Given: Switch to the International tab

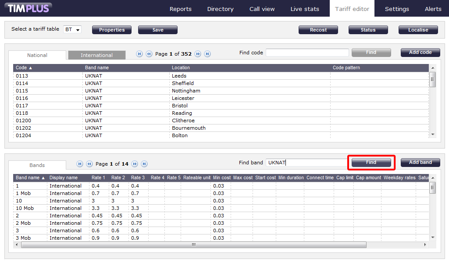Looking at the screenshot, I should click(96, 55).
